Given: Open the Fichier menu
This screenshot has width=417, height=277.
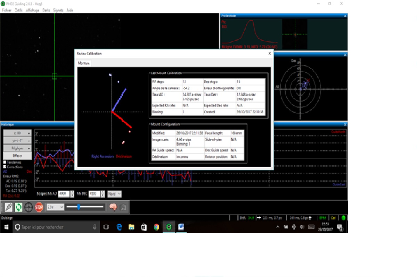Looking at the screenshot, I should click(x=6, y=10).
